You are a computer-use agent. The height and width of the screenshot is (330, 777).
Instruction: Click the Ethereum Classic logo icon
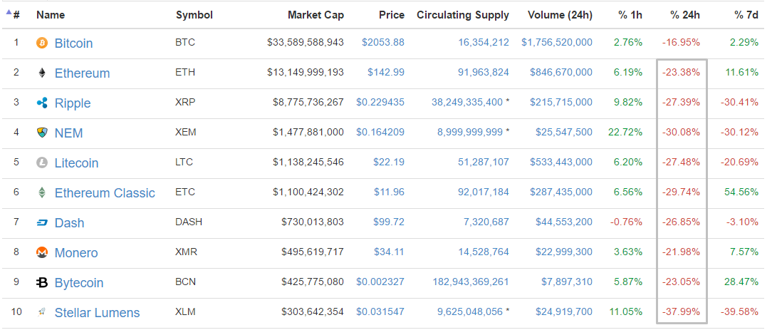pyautogui.click(x=42, y=192)
